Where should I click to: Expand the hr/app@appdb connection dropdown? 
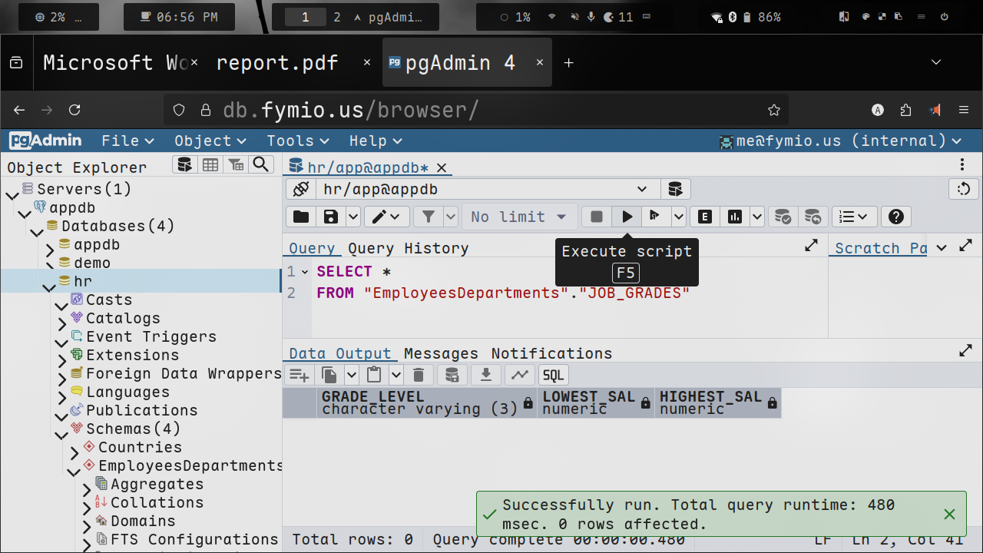click(642, 189)
